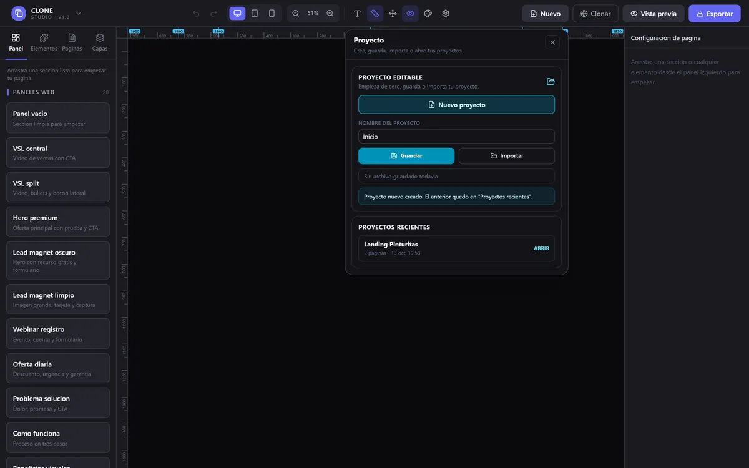
Task: Open the color palette theme icon
Action: (x=428, y=13)
